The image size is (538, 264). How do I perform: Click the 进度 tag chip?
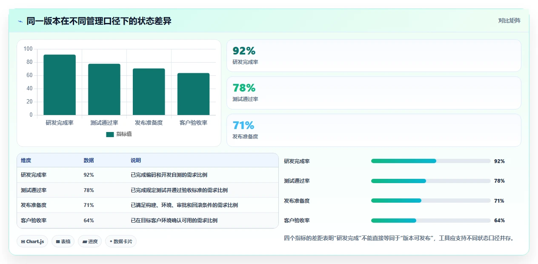click(x=90, y=241)
